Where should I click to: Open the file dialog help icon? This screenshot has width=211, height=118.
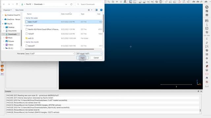[x=101, y=10]
